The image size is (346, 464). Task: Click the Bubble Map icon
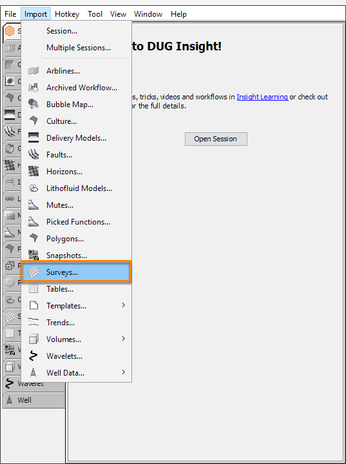34,105
